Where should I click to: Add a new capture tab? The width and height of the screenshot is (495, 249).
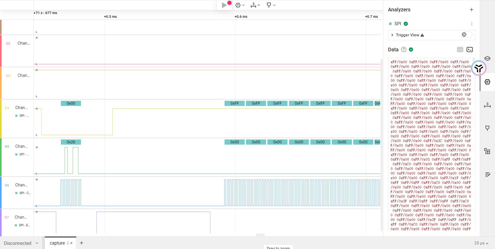coord(81,243)
